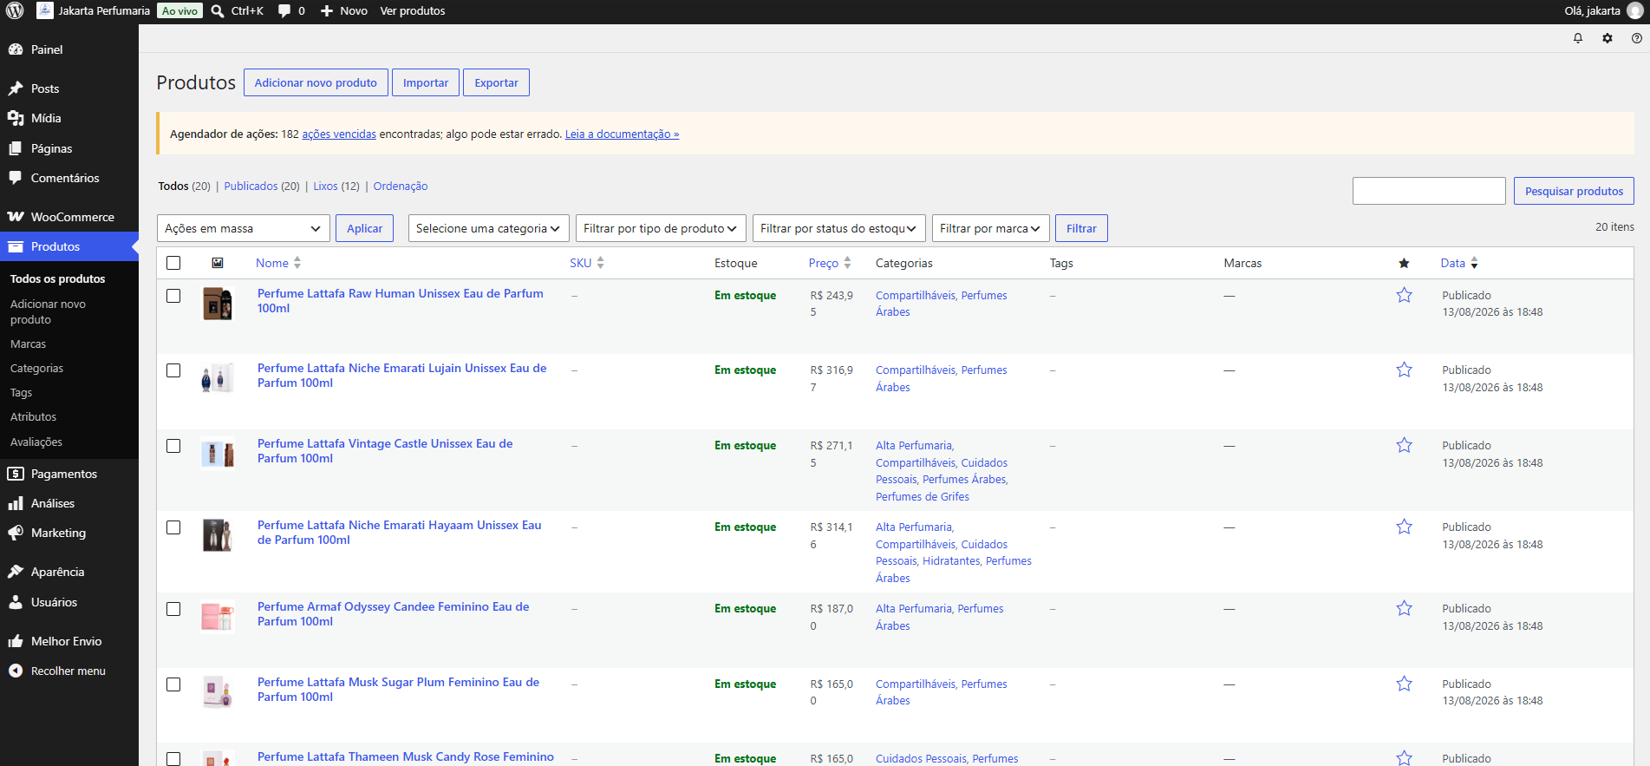
Task: Check the select-all products checkbox in header
Action: pyautogui.click(x=173, y=263)
